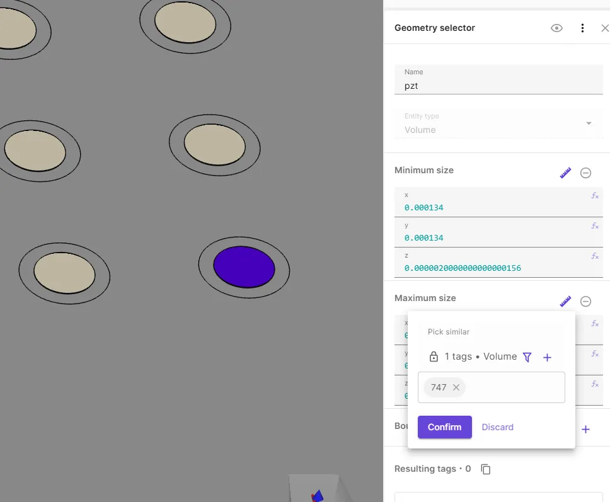The width and height of the screenshot is (610, 502).
Task: Remove the Minimum size constraint
Action: click(x=585, y=173)
